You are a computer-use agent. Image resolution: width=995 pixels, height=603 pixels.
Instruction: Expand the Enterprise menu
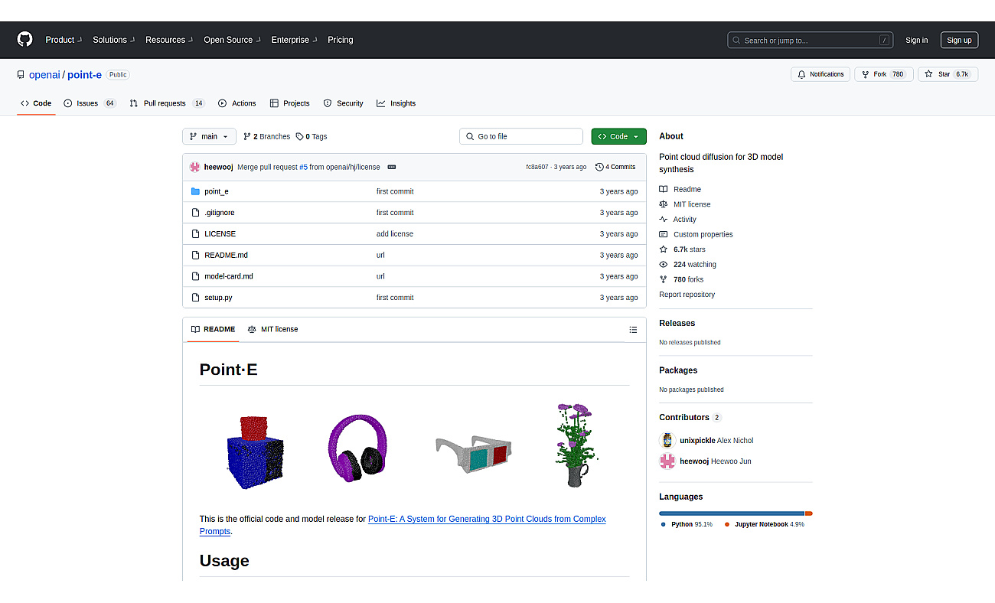294,40
